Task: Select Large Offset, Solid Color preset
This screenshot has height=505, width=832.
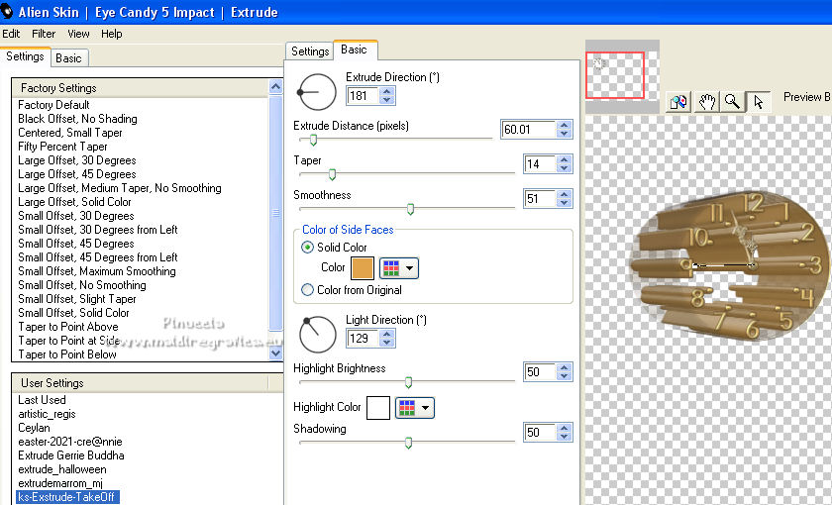Action: coord(74,202)
